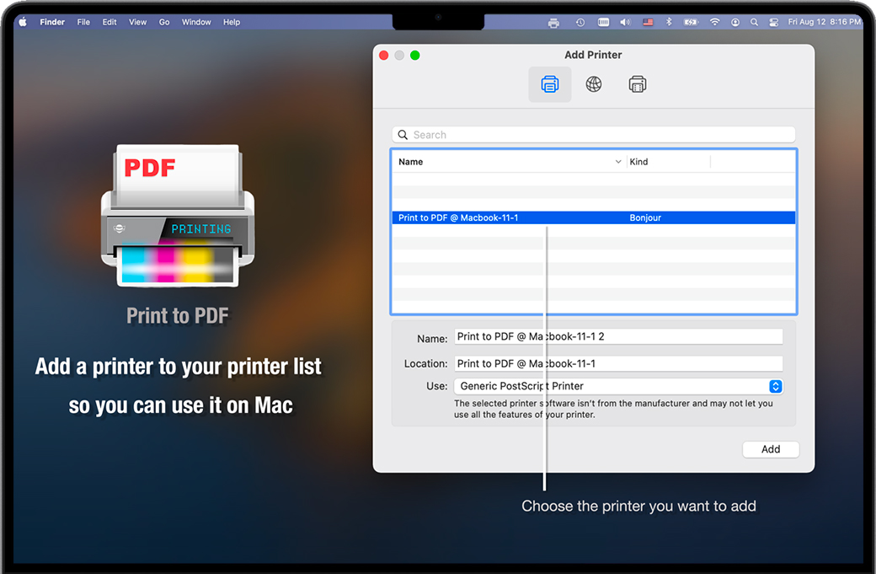Image resolution: width=876 pixels, height=574 pixels.
Task: Click the printer Search field
Action: [x=593, y=135]
